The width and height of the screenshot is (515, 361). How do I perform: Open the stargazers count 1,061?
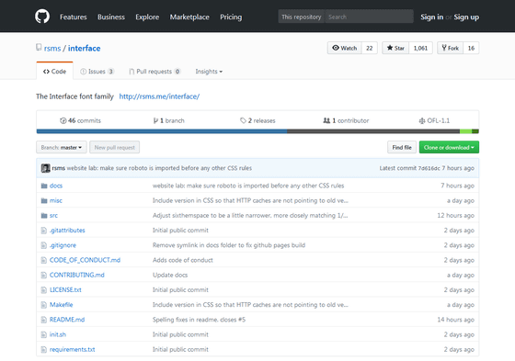421,48
